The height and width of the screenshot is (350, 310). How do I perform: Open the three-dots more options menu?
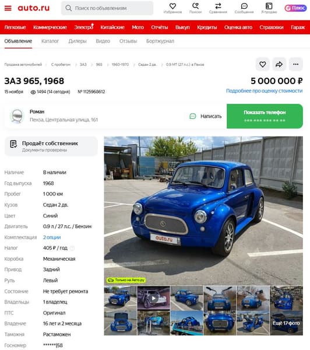(296, 64)
